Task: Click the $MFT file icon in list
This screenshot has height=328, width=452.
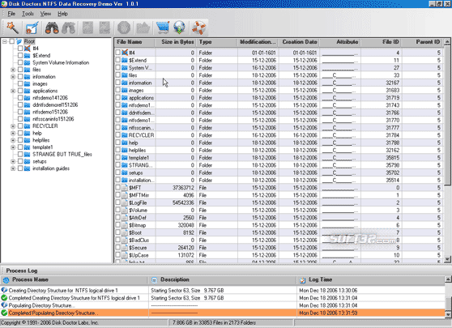Action: (125, 188)
